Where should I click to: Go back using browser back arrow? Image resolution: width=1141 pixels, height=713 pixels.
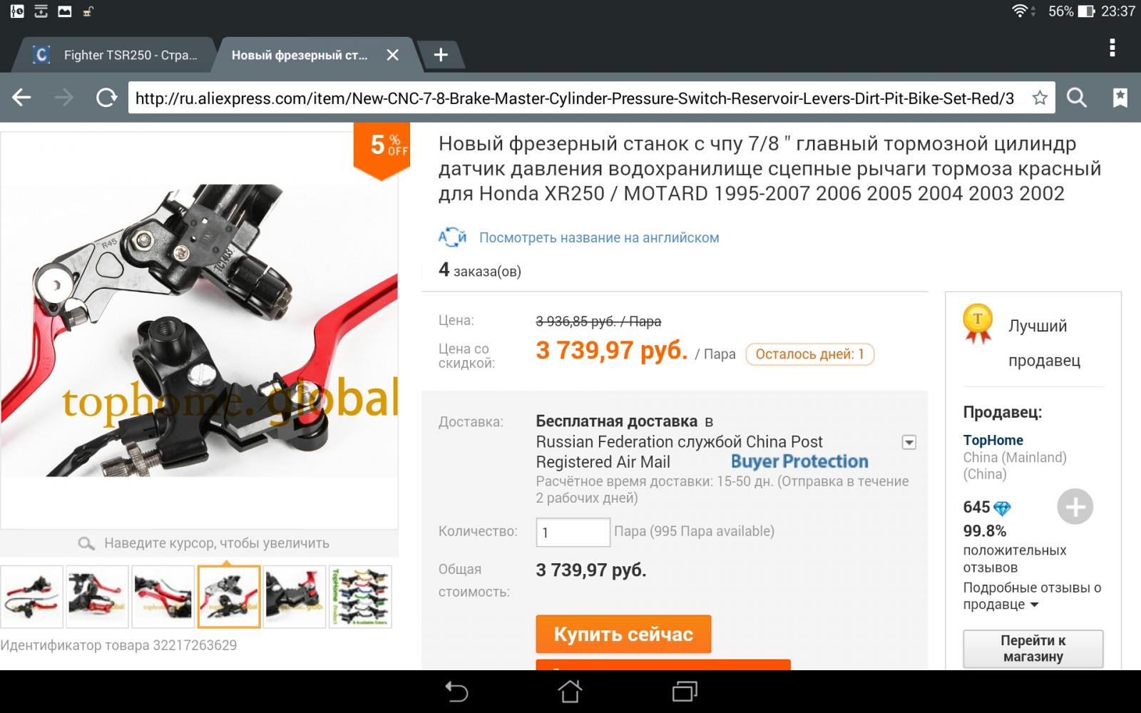pyautogui.click(x=22, y=98)
